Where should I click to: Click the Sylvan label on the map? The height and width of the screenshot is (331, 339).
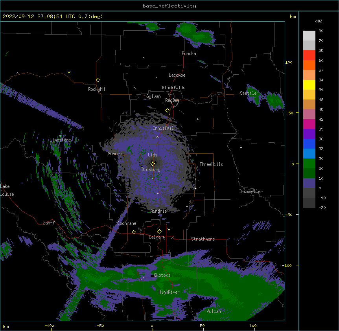pyautogui.click(x=153, y=96)
